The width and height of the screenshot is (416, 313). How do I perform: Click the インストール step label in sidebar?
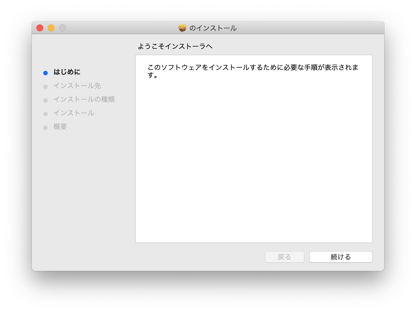[x=74, y=113]
